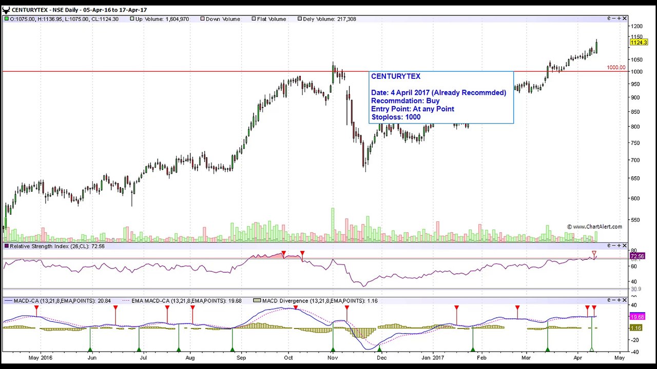This screenshot has width=657, height=369.
Task: Click the Up Volume legend swatch
Action: [132, 19]
